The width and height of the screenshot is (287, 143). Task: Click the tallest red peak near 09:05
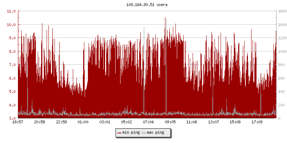(x=165, y=19)
